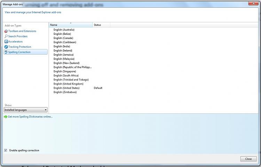The width and height of the screenshot is (261, 167).
Task: Select Accelerators add-on type
Action: [15, 42]
